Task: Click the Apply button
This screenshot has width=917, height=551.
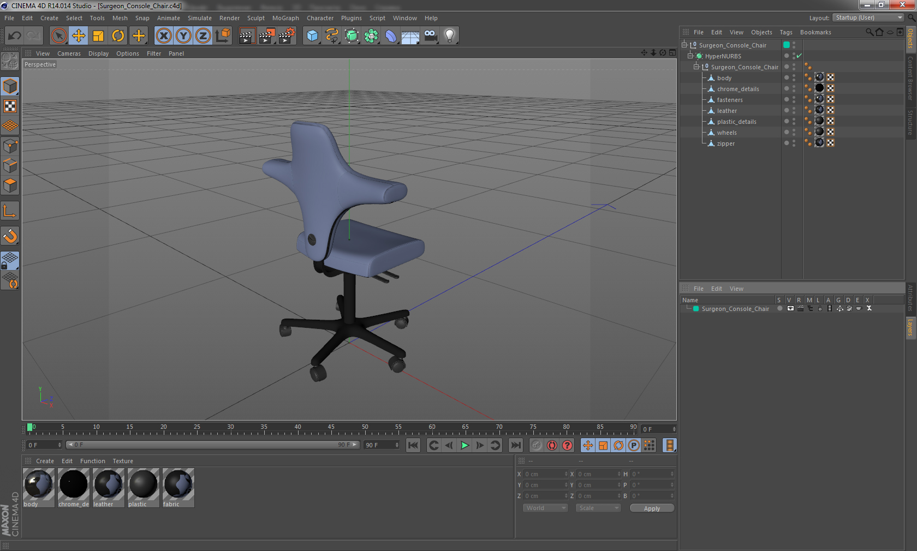Action: click(652, 508)
